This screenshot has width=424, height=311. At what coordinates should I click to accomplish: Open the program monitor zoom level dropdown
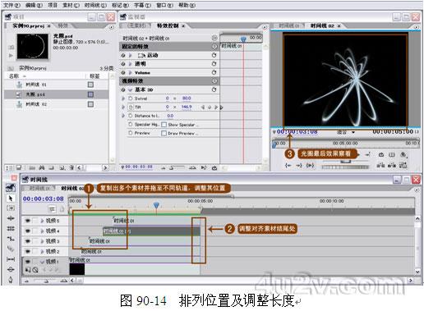pos(346,132)
